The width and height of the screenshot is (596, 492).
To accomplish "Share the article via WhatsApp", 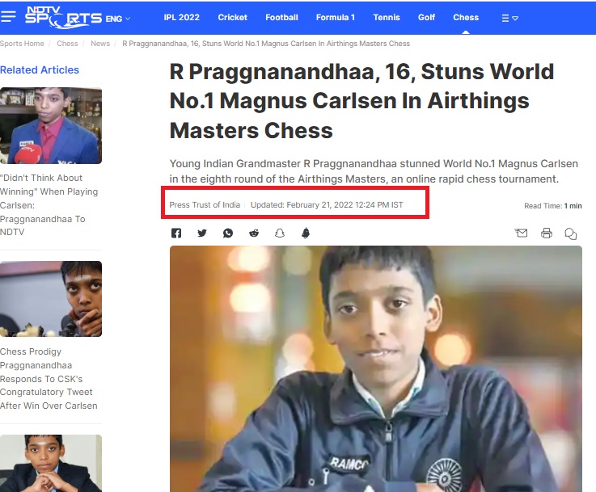I will pos(228,233).
